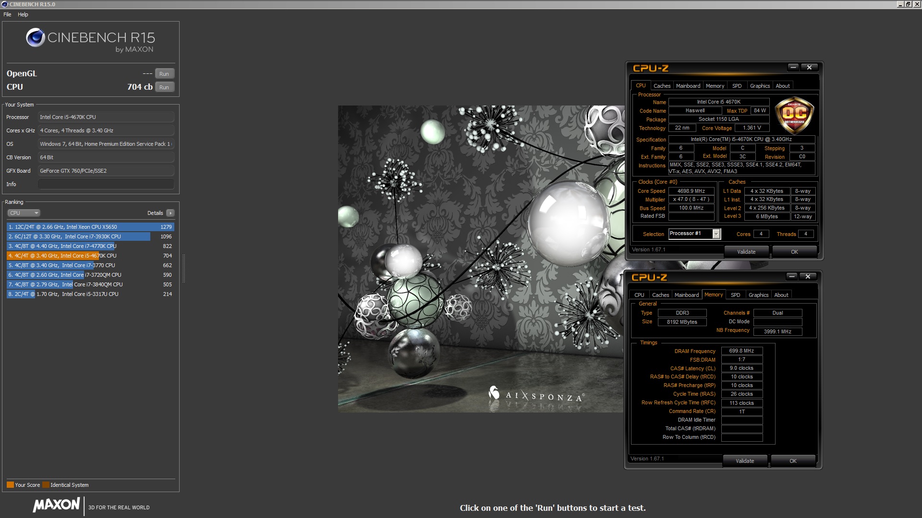Click the Your Score orange swatch
This screenshot has width=922, height=518.
click(10, 485)
